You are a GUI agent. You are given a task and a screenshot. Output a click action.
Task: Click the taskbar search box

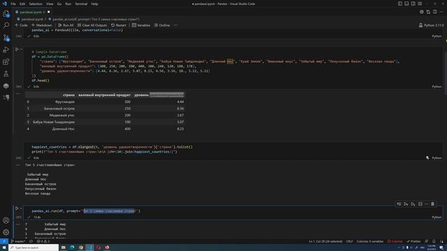point(34,248)
